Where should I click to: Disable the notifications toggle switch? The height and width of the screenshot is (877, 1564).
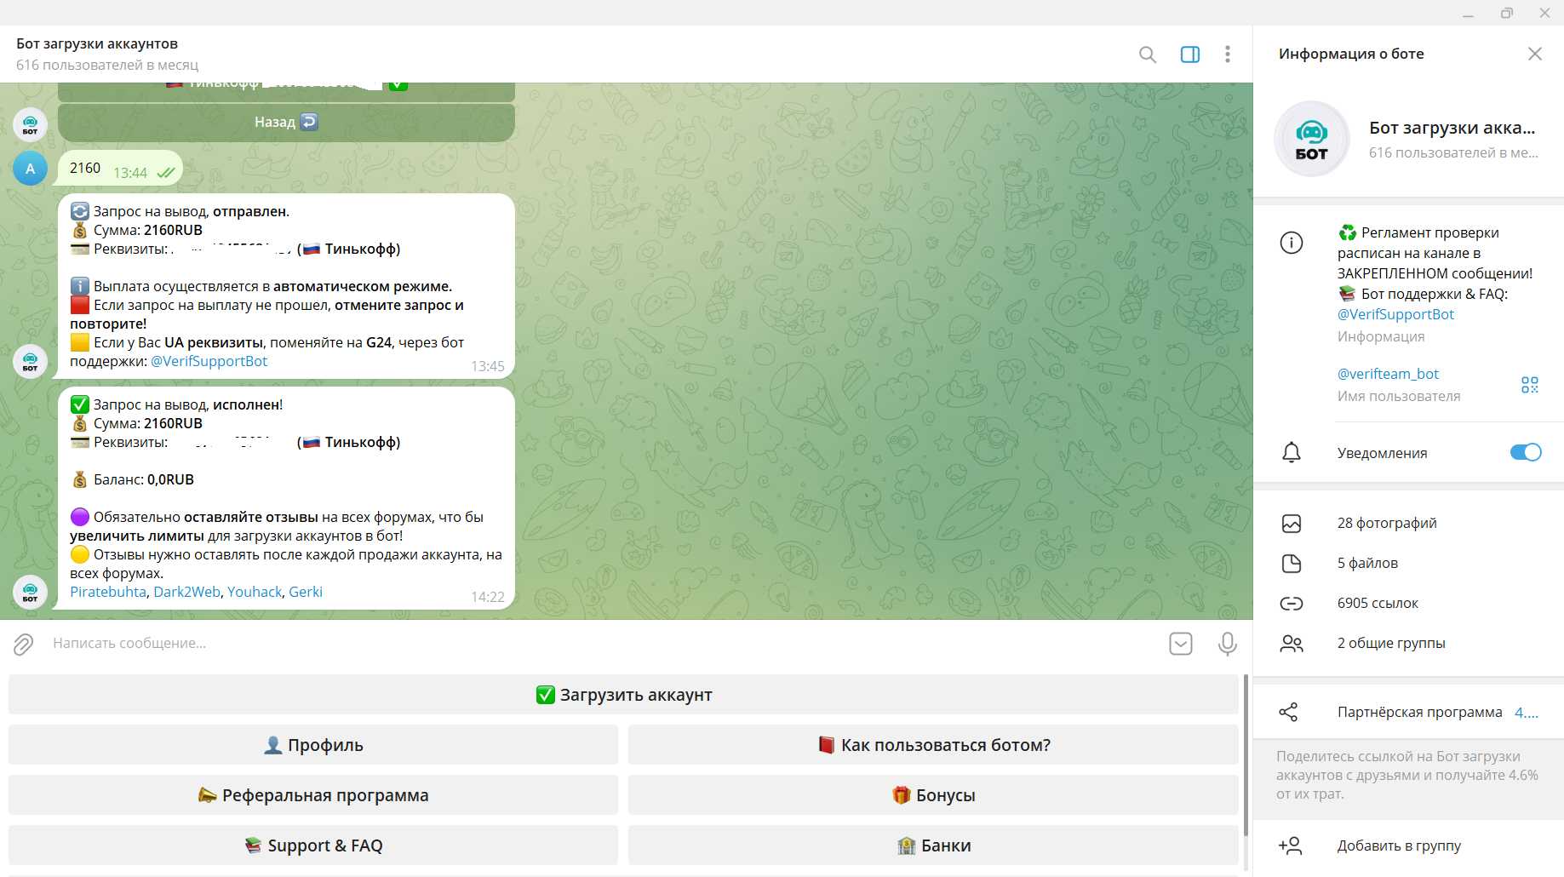pyautogui.click(x=1525, y=452)
